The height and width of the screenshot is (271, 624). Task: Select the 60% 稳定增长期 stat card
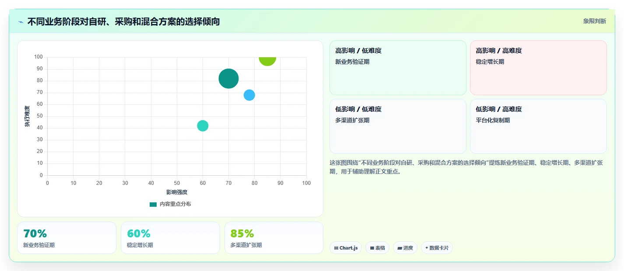pyautogui.click(x=170, y=238)
